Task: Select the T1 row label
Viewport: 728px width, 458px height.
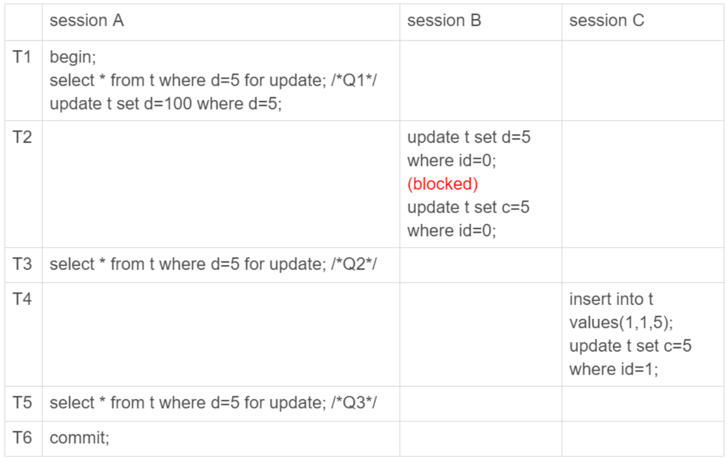Action: click(x=23, y=57)
